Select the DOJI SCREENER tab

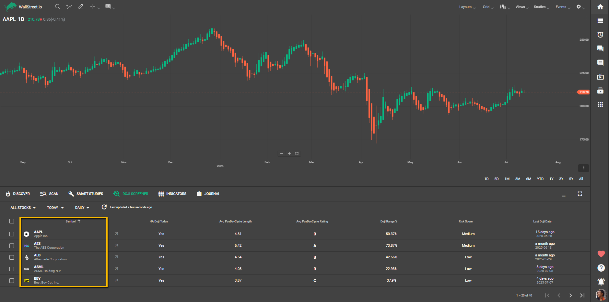click(131, 194)
